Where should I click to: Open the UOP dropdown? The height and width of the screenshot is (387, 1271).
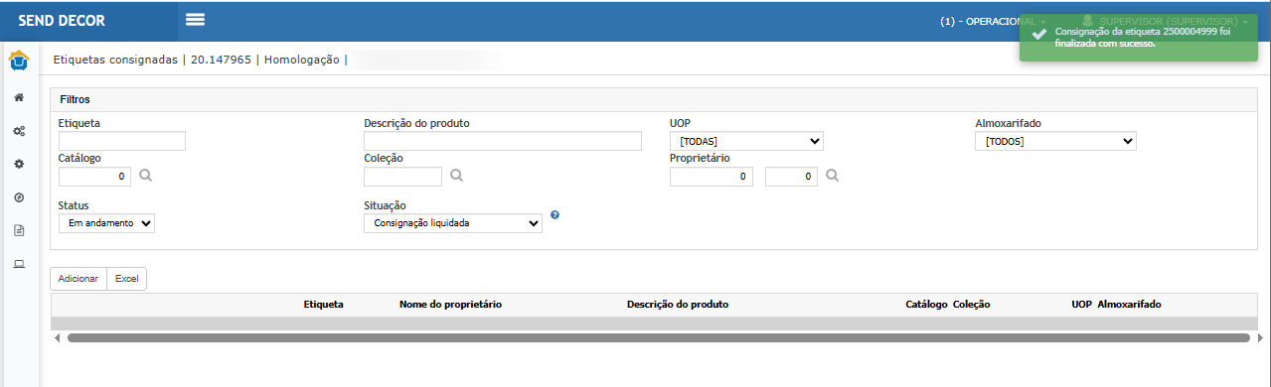pyautogui.click(x=746, y=141)
